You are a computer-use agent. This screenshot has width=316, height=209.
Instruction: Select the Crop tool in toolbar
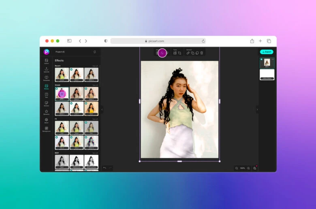point(179,53)
